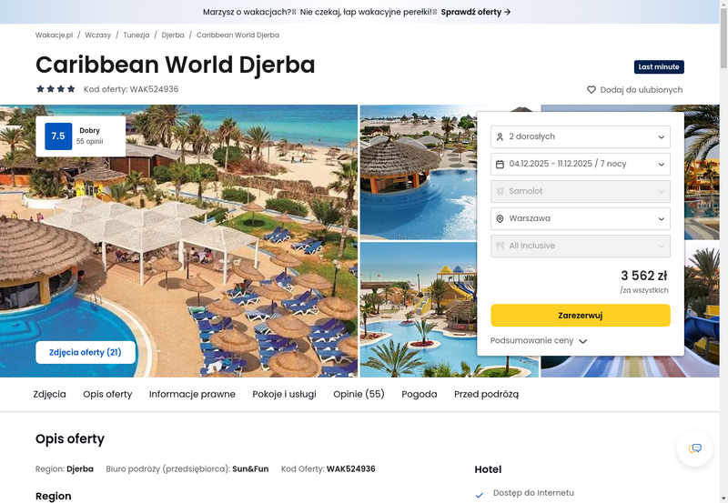Click the 7.5 rating score badge

click(58, 136)
